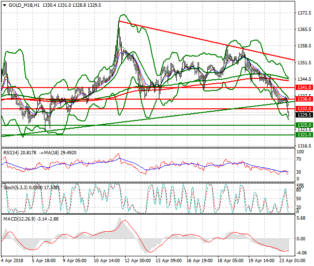
Task: Click the MACD 0.00 scale value
Action: coord(301,239)
